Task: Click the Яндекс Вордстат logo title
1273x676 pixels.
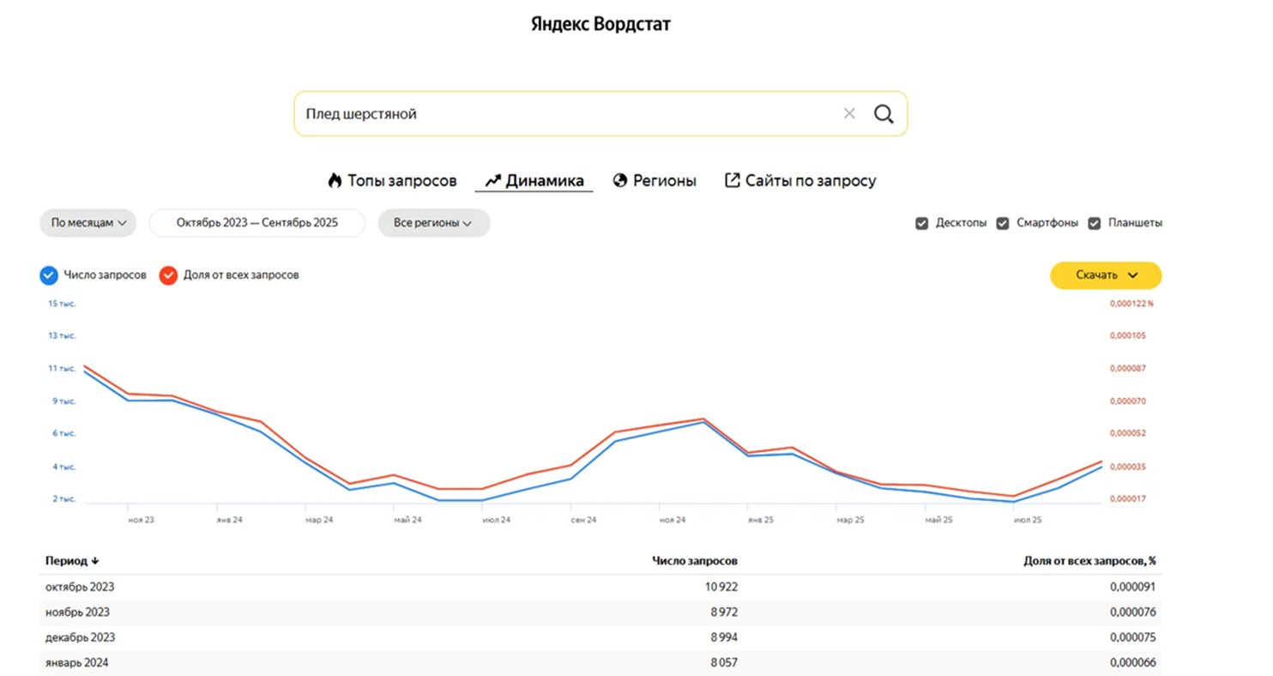Action: tap(601, 24)
